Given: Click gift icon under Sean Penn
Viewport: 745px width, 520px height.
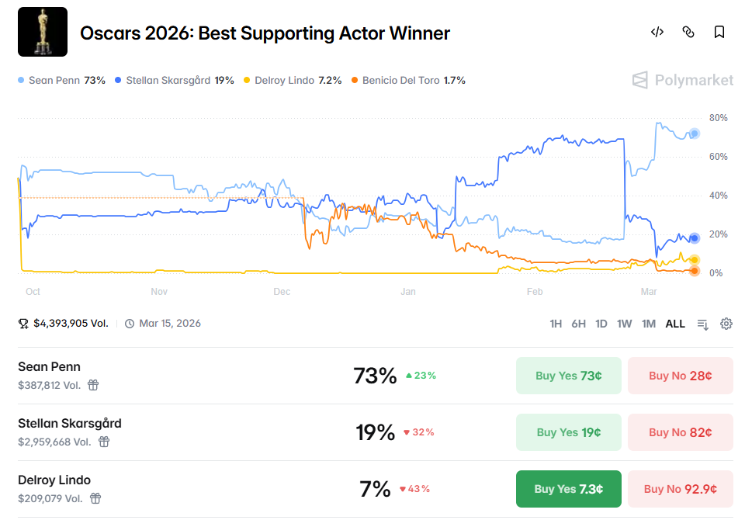Looking at the screenshot, I should [93, 385].
